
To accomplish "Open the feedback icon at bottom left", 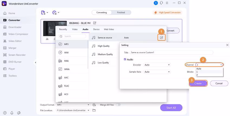I will coord(19,113).
